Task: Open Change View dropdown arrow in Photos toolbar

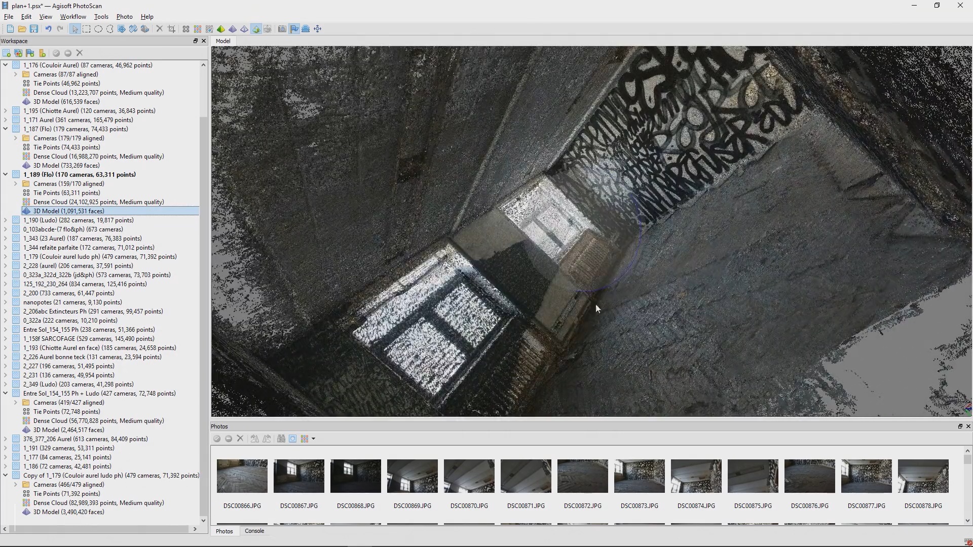Action: click(314, 439)
